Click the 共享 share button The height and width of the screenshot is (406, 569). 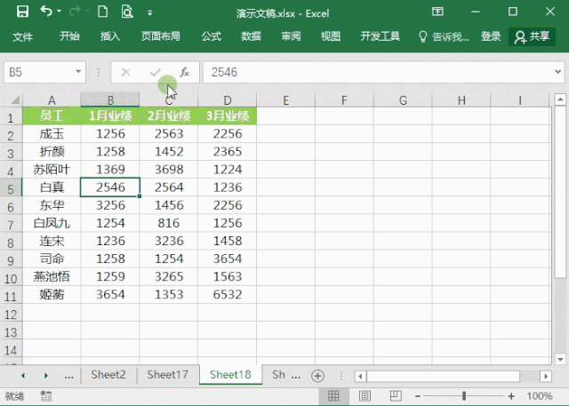[533, 36]
